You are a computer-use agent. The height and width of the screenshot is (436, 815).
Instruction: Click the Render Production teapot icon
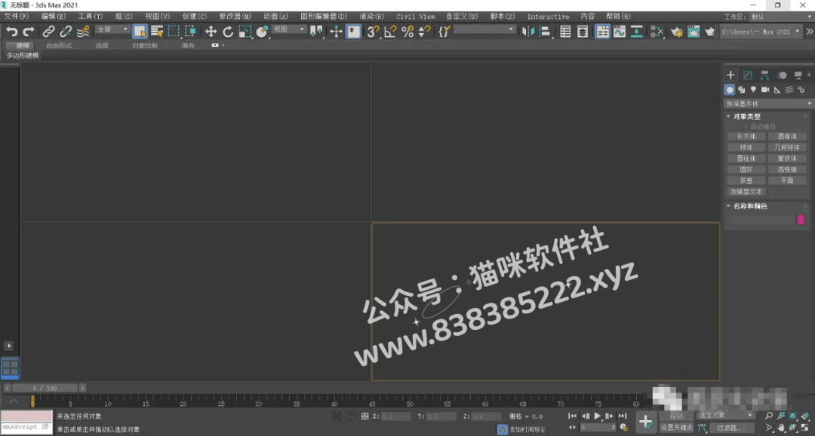point(710,32)
